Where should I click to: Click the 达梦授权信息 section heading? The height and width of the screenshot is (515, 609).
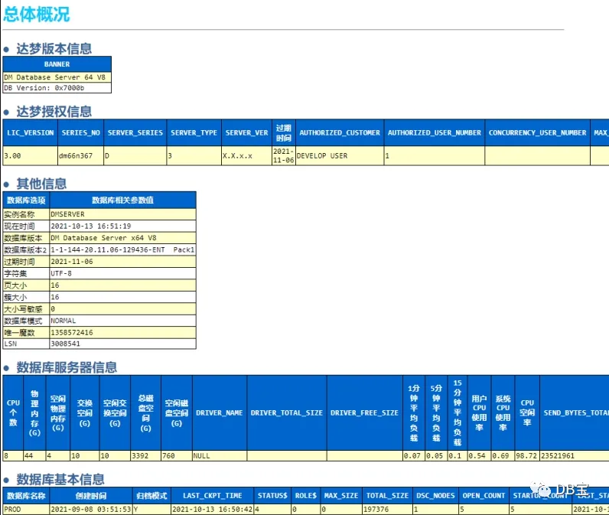click(x=54, y=112)
